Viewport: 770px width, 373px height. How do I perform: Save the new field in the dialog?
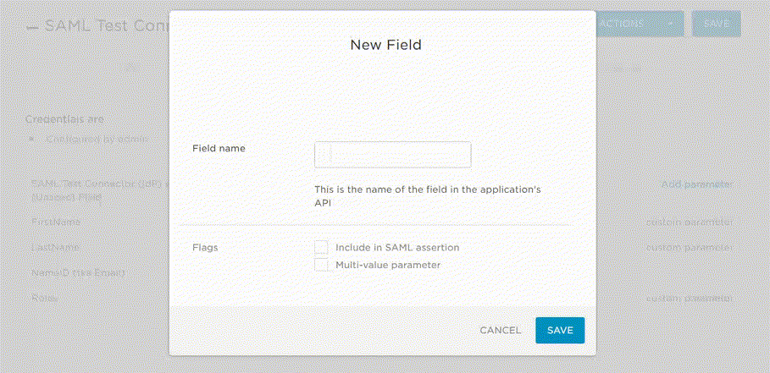point(560,331)
